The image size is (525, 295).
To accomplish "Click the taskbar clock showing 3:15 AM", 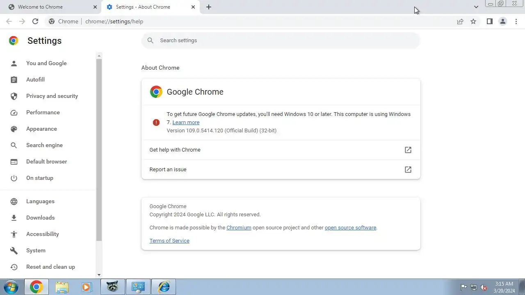I will point(504,287).
